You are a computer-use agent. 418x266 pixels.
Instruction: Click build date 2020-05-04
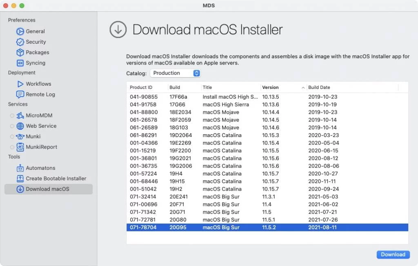tap(324, 143)
